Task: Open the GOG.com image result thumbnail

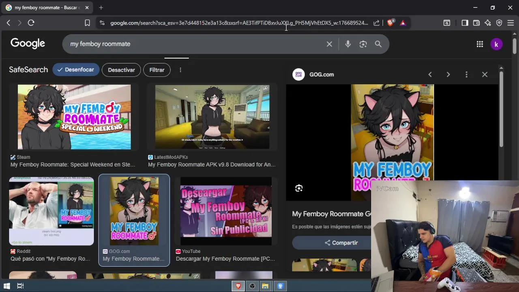Action: click(x=134, y=211)
